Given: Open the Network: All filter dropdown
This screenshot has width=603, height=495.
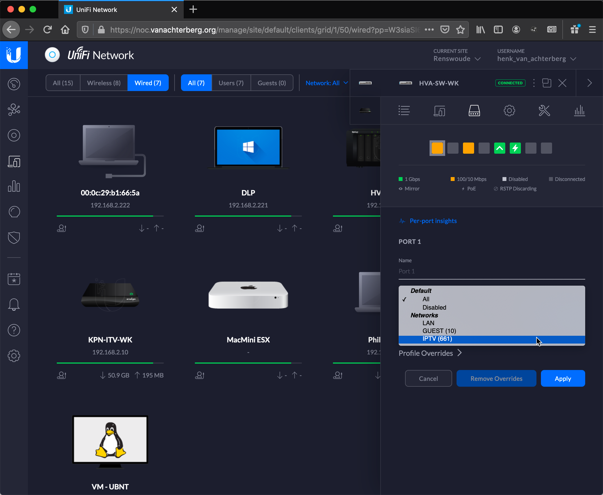Looking at the screenshot, I should coord(327,83).
